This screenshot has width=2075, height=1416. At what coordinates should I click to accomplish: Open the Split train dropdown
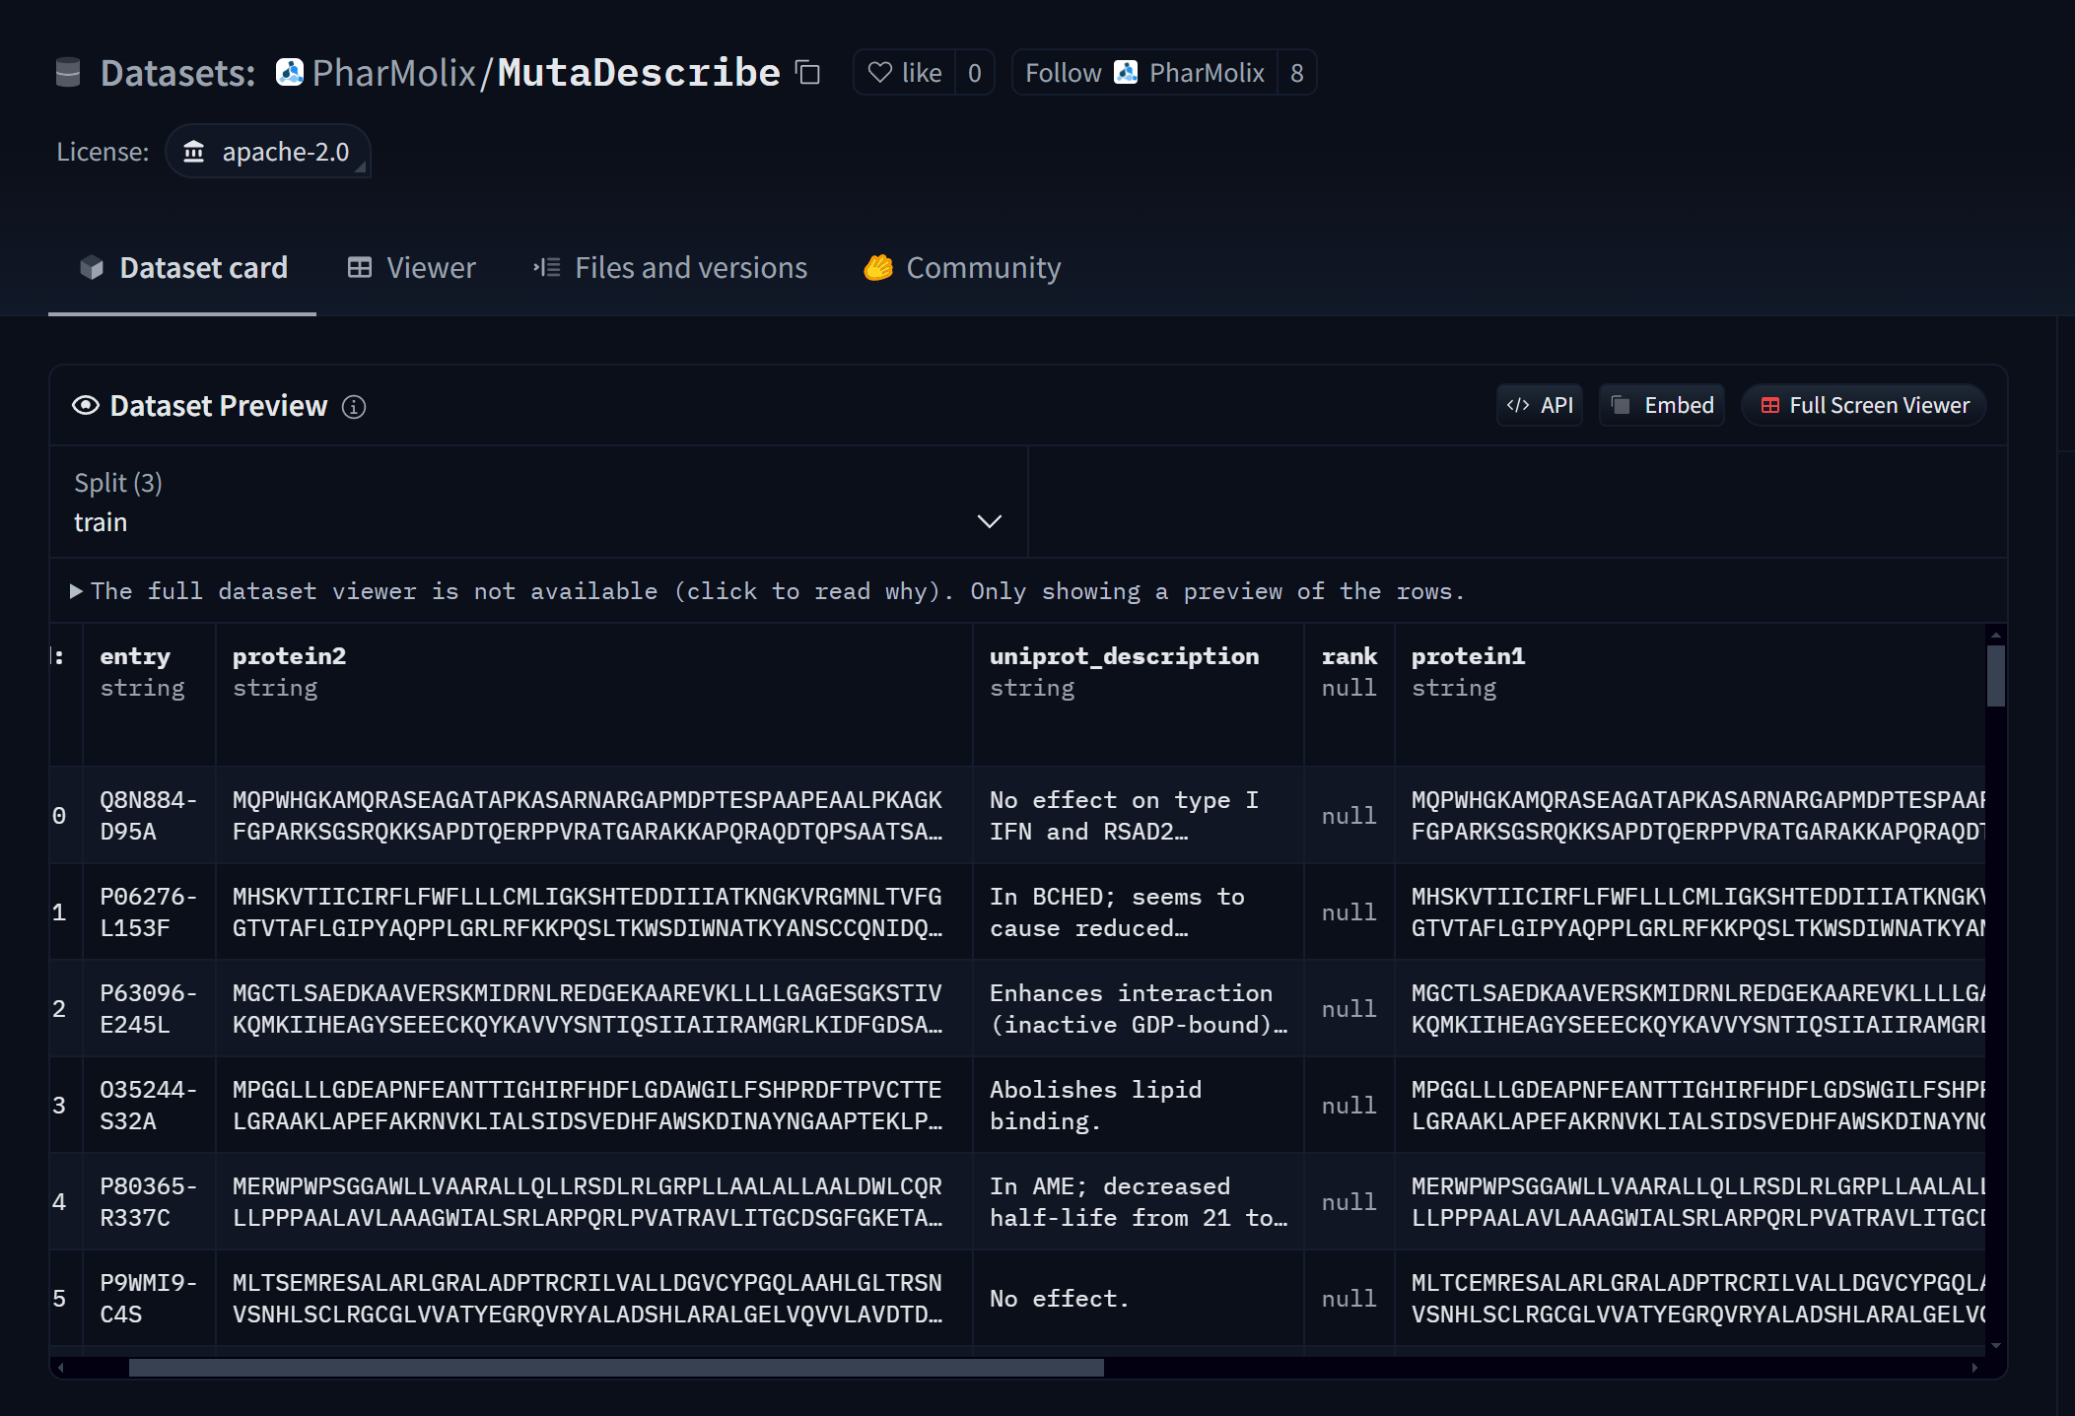coord(538,503)
